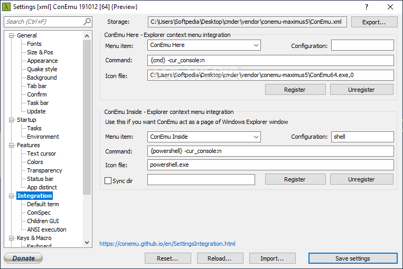Click the Import... button
Screen dimensions: 403x269
click(272, 258)
